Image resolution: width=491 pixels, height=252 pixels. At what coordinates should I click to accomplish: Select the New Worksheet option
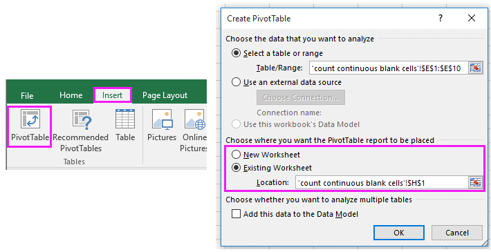pos(266,155)
